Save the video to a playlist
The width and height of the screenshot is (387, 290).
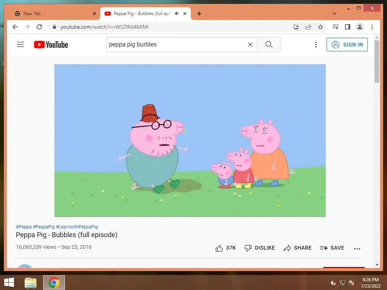pyautogui.click(x=332, y=248)
